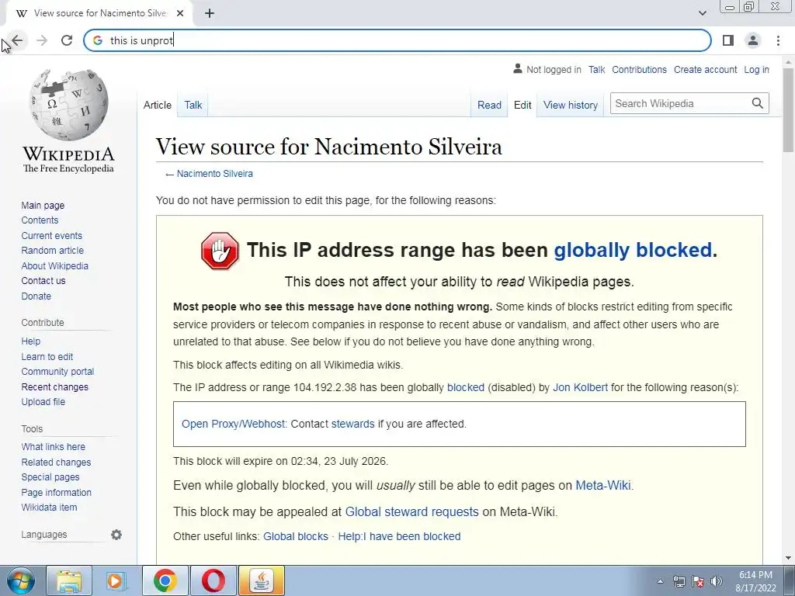The width and height of the screenshot is (795, 596).
Task: Switch to the Talk page tab
Action: click(x=193, y=105)
